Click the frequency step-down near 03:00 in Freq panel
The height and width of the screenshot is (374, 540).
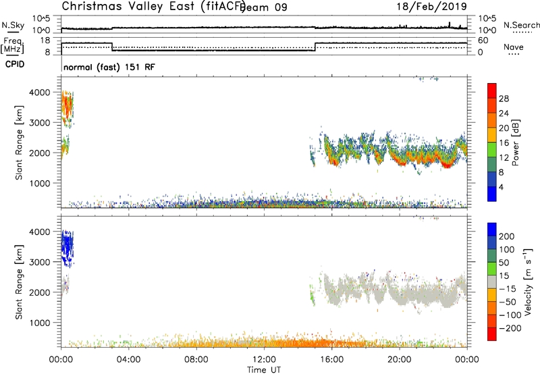[112, 47]
